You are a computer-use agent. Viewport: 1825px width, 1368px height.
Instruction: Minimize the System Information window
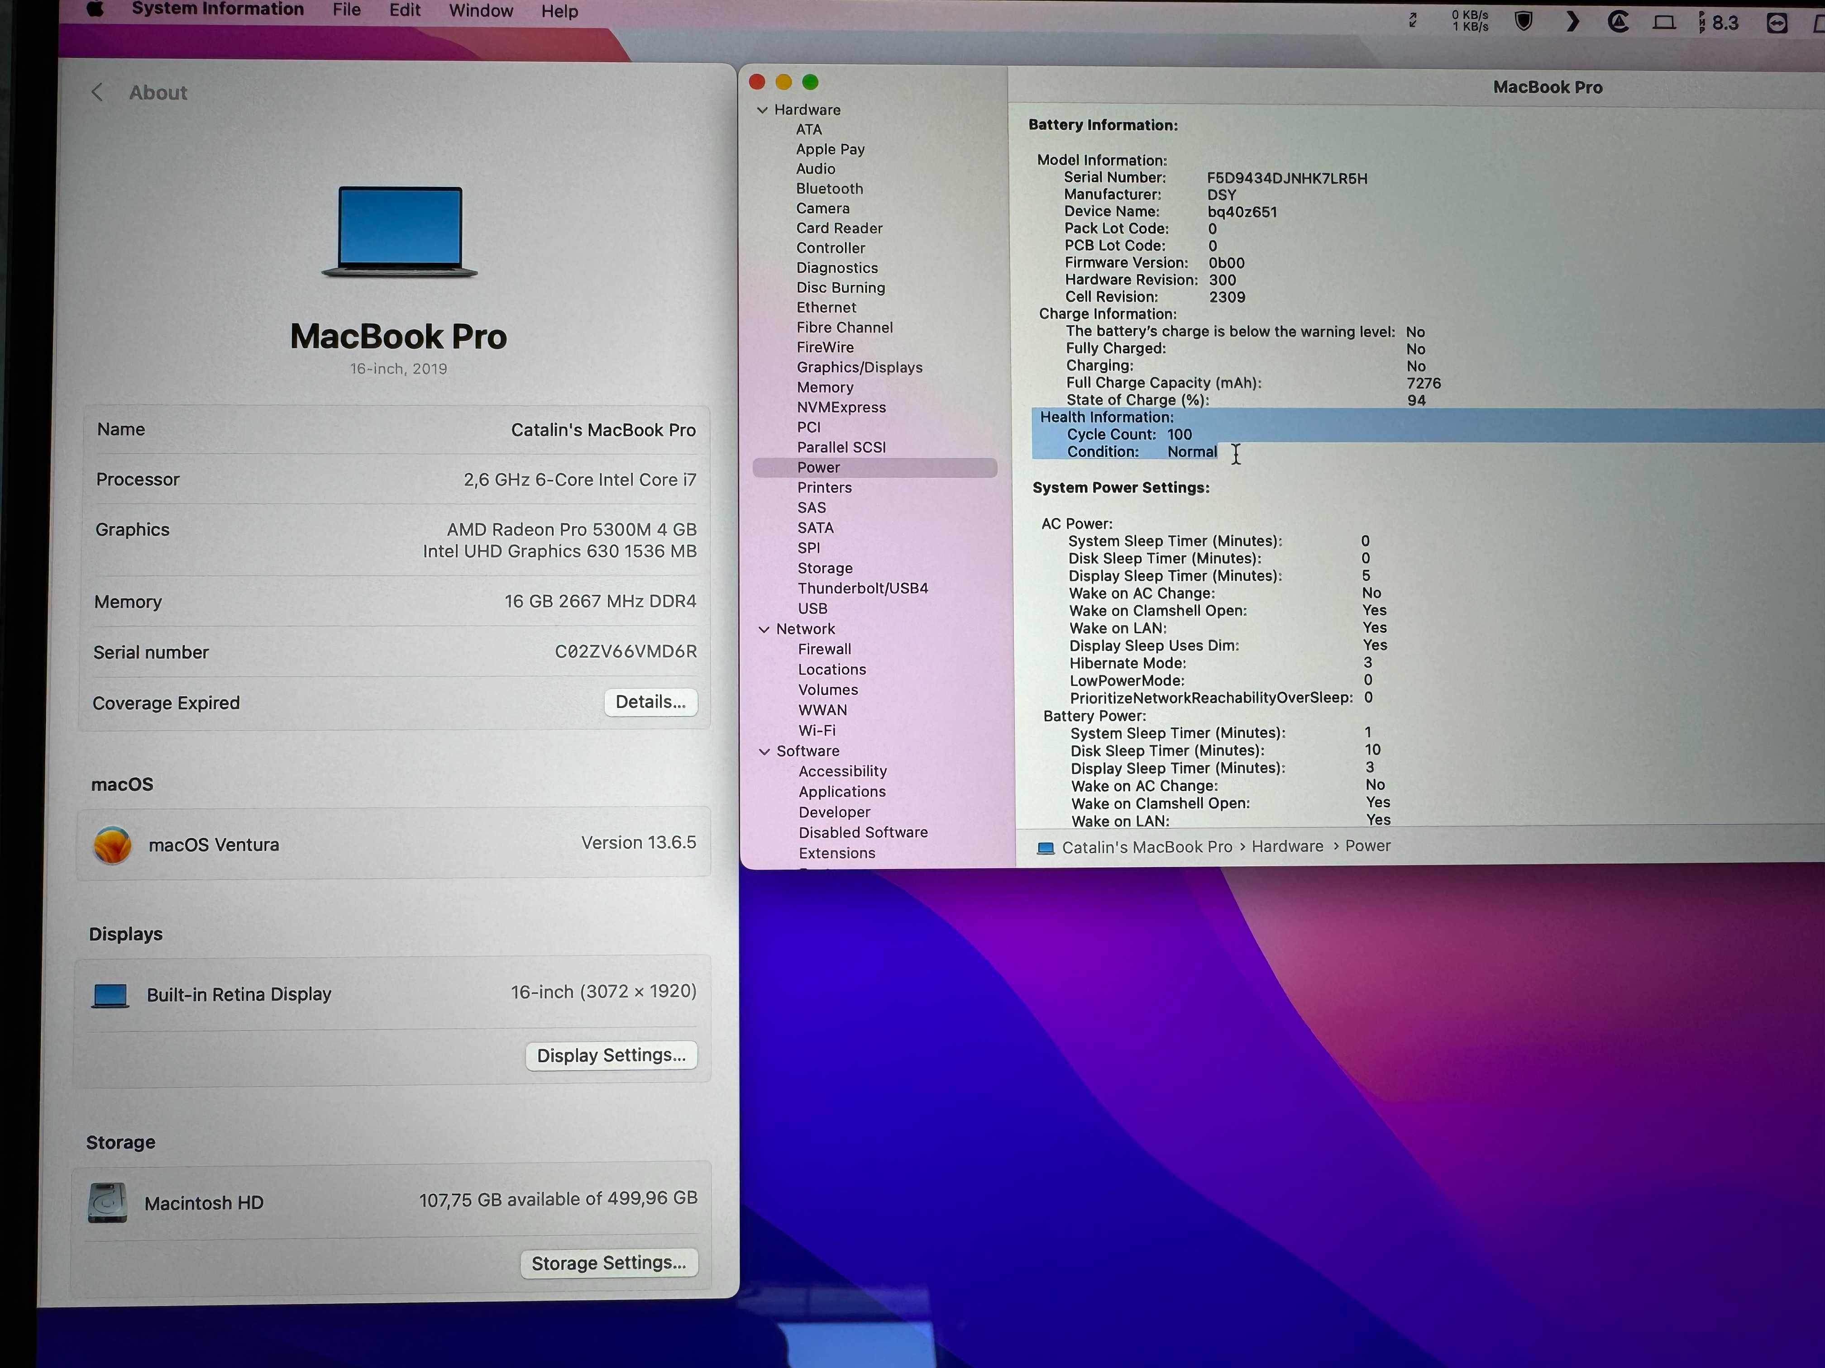pos(784,81)
